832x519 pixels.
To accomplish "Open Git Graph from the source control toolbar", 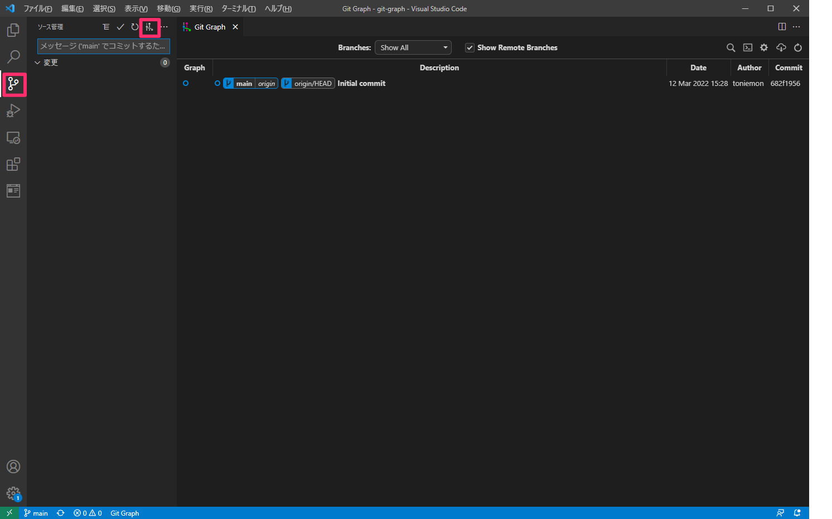I will (149, 26).
